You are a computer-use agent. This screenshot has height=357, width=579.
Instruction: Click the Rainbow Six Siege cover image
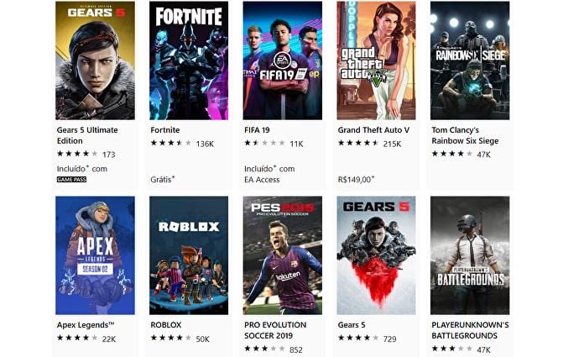coord(470,60)
